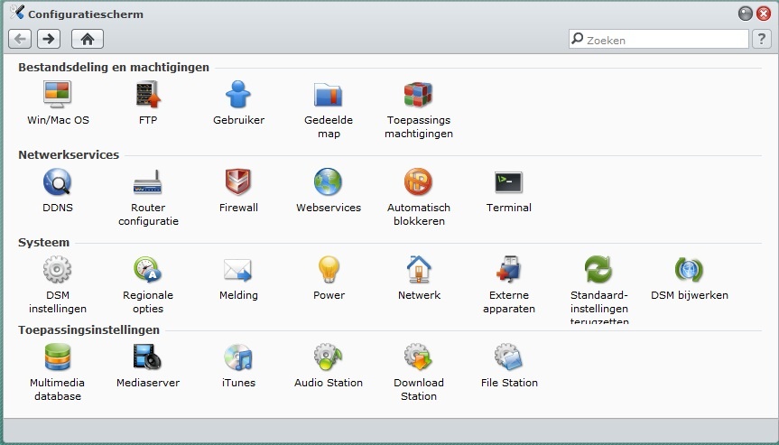Open the FTP settings icon
Viewport: 779px width, 445px height.
click(x=148, y=95)
